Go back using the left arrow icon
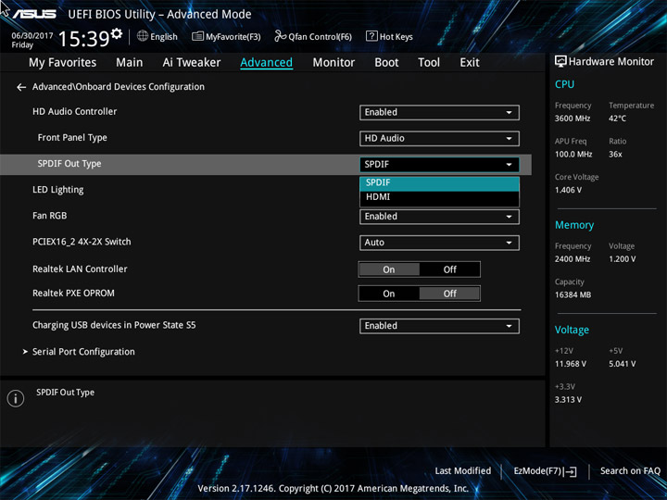The height and width of the screenshot is (500, 667). (21, 87)
